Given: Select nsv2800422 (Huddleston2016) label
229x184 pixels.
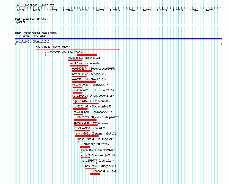Looking at the screenshot, I should (x=93, y=90).
